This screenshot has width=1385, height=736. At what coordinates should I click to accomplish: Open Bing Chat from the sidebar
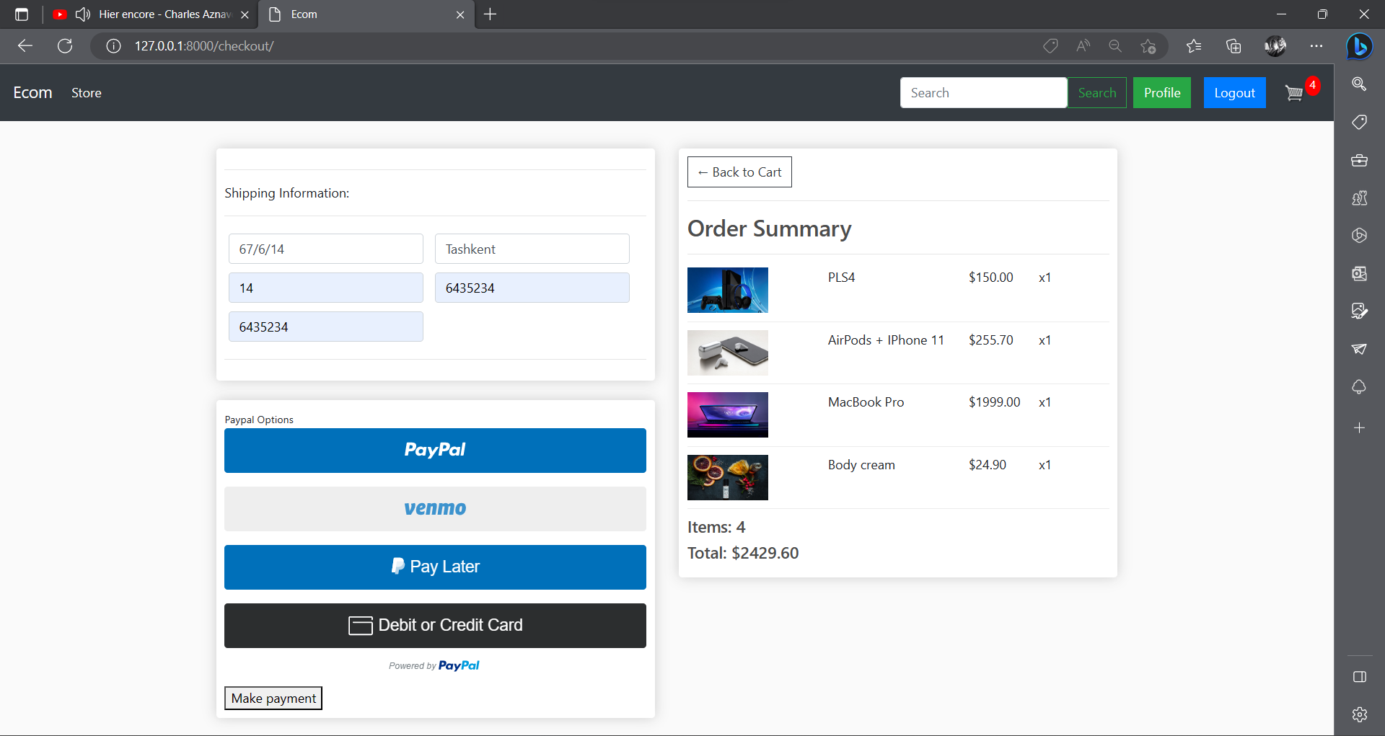click(1360, 46)
